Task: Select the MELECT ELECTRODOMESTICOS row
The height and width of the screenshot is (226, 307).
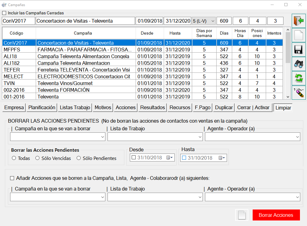Action: [143, 77]
